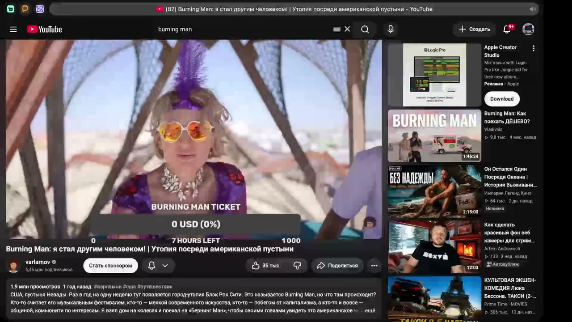Click the tab audio speaker icon
The width and height of the screenshot is (572, 322).
tap(532, 9)
